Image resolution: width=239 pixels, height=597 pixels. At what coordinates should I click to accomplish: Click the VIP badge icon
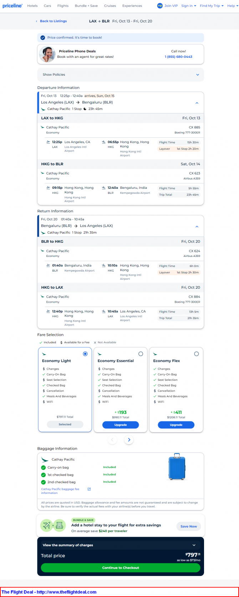pos(160,6)
